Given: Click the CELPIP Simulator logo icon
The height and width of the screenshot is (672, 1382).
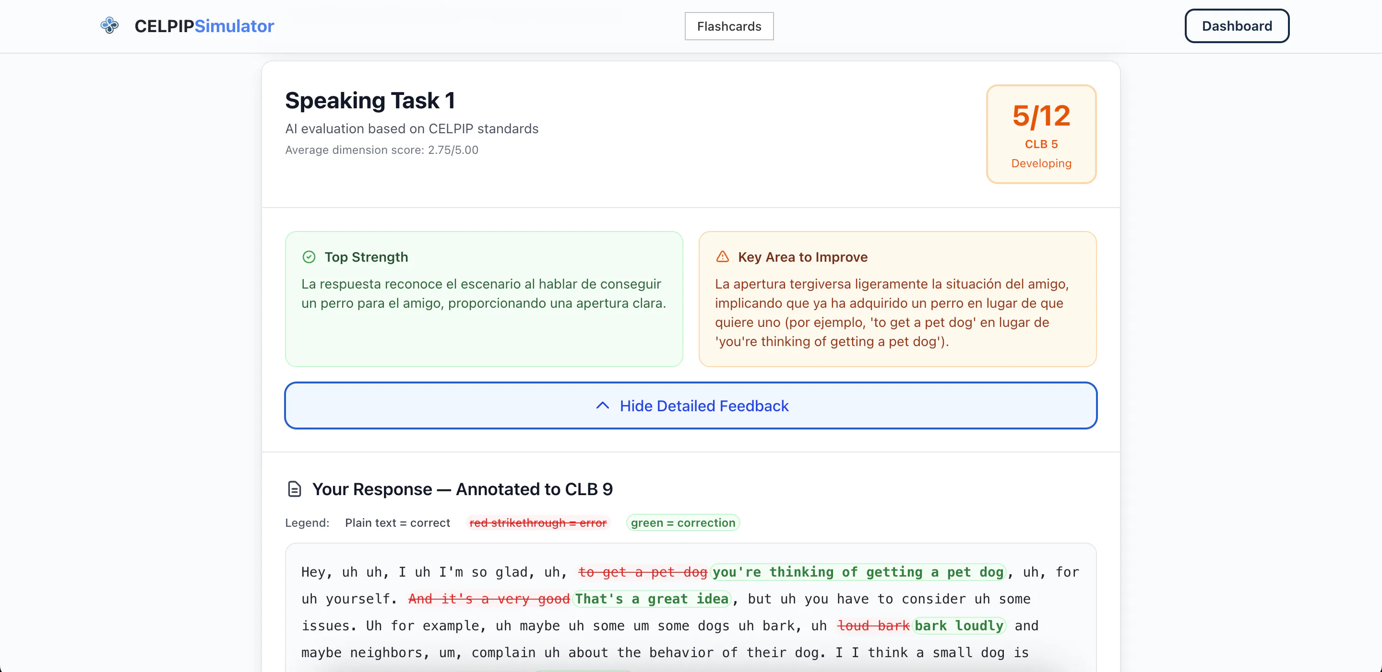Looking at the screenshot, I should (109, 26).
